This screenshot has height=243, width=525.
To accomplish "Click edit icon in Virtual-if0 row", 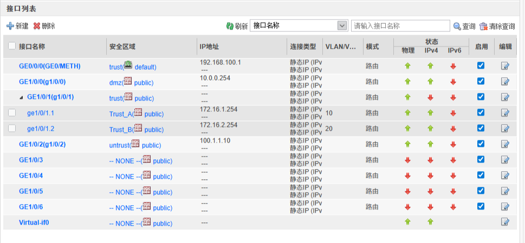I will click(x=505, y=221).
